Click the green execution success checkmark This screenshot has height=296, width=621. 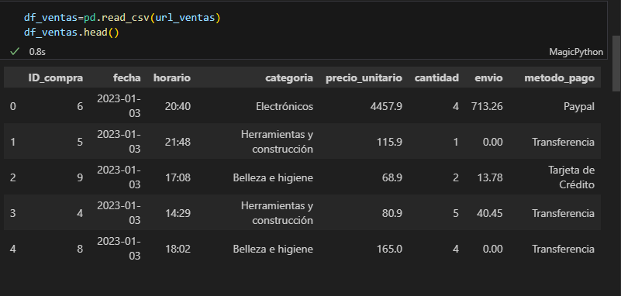click(15, 51)
